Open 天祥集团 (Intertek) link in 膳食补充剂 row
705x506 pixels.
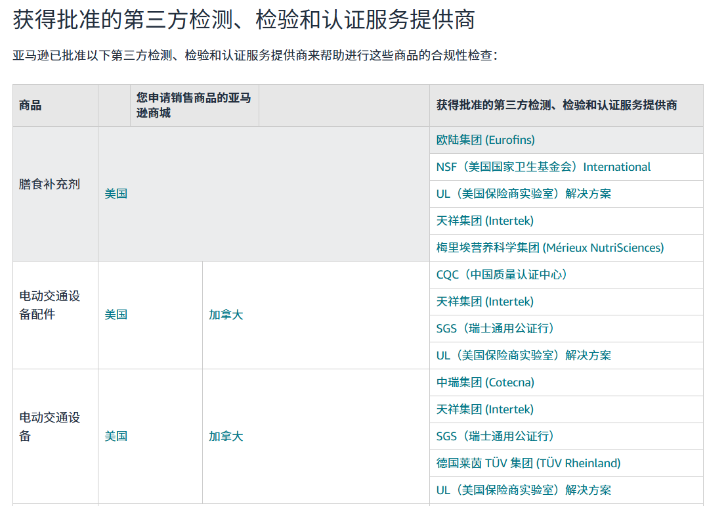tap(484, 221)
